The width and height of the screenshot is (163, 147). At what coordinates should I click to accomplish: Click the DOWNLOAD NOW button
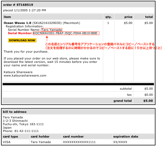[22, 40]
